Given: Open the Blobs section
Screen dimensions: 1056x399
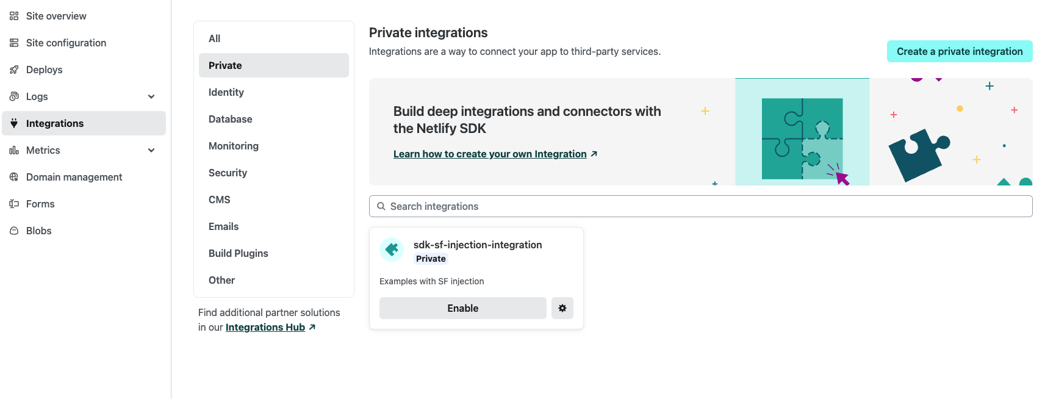Looking at the screenshot, I should [84, 231].
